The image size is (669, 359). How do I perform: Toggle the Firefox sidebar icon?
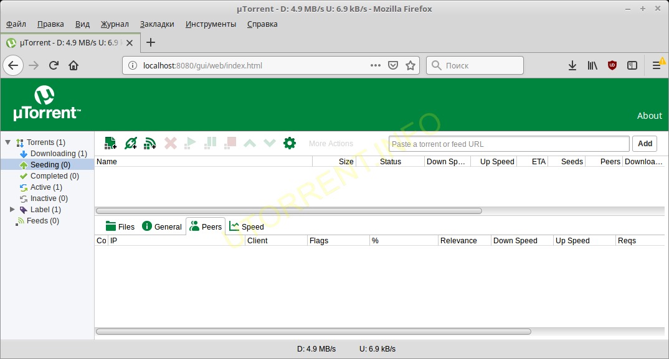click(x=632, y=65)
